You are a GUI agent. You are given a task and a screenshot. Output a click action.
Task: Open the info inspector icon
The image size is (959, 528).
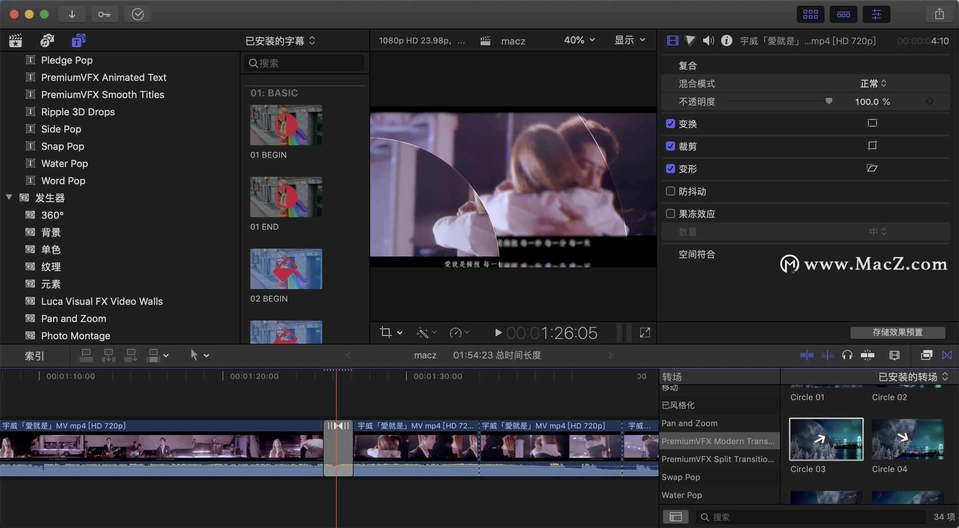[x=727, y=40]
